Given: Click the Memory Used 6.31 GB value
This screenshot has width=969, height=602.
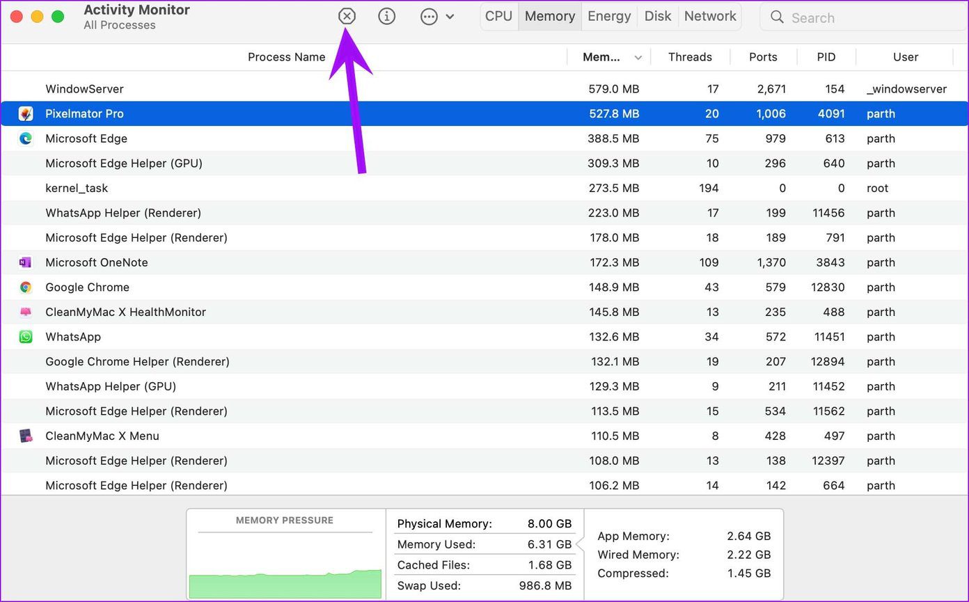Looking at the screenshot, I should pos(550,544).
